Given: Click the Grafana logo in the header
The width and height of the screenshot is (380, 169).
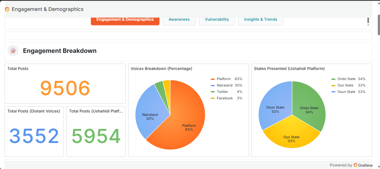Looking at the screenshot, I should 7,9.
